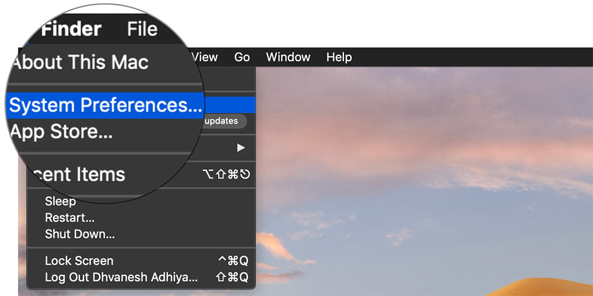Choose Restart... from the menu
593x296 pixels.
click(x=69, y=218)
